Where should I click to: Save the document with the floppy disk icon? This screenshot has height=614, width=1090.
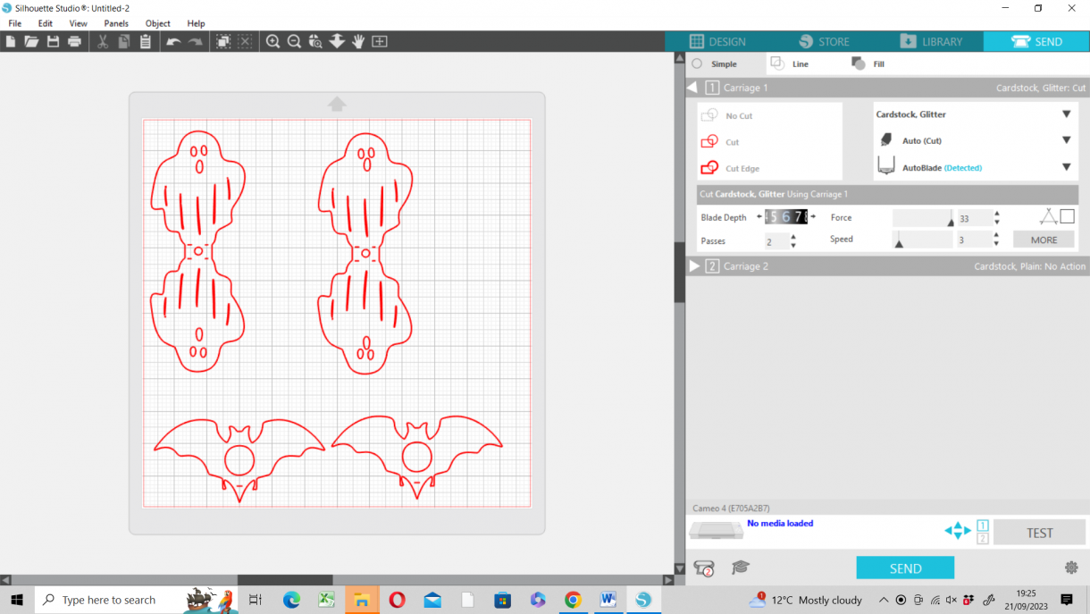pos(53,42)
